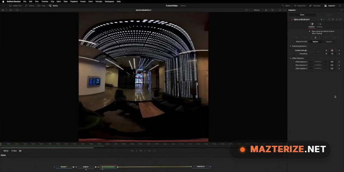Click the versions icon in Inspector header
This screenshot has width=344, height=172.
tap(329, 19)
